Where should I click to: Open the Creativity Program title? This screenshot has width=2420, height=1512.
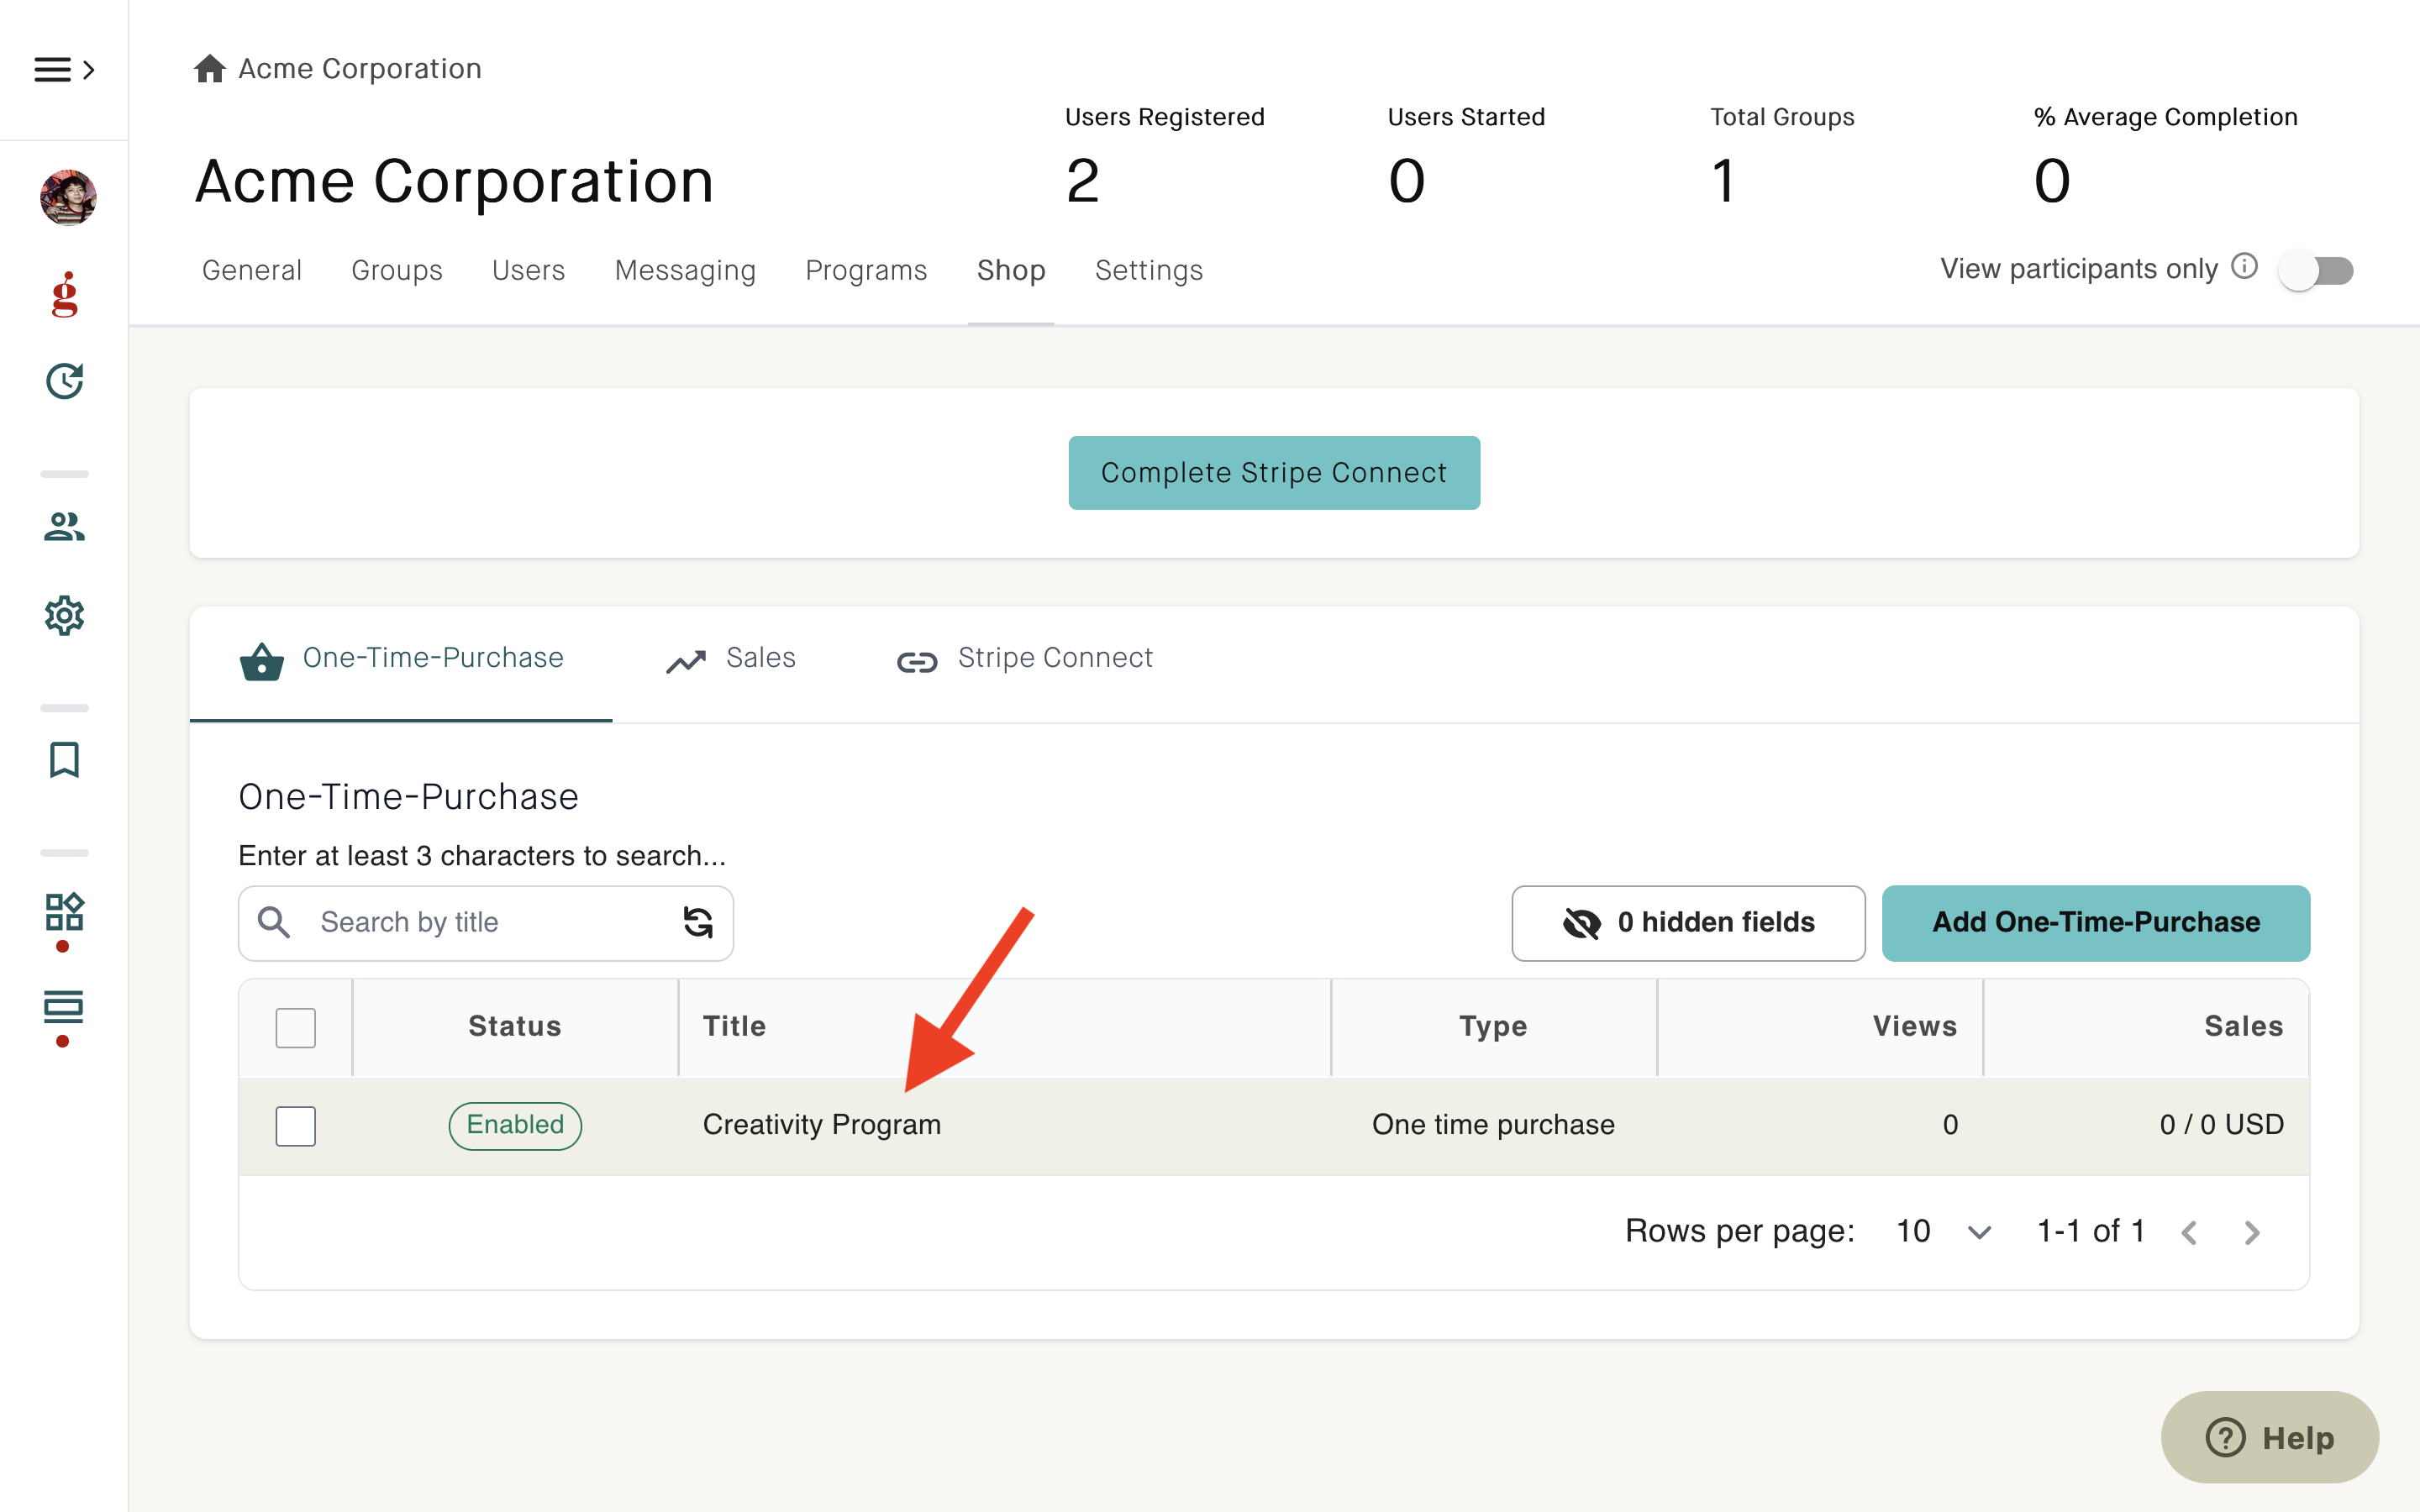pos(822,1125)
